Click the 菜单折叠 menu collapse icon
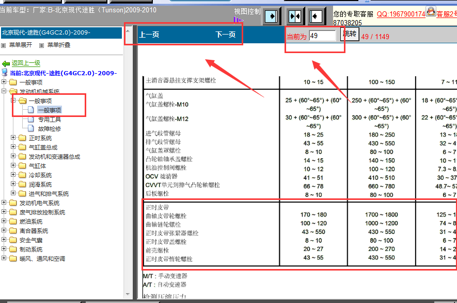This screenshot has width=457, height=303. coord(41,45)
